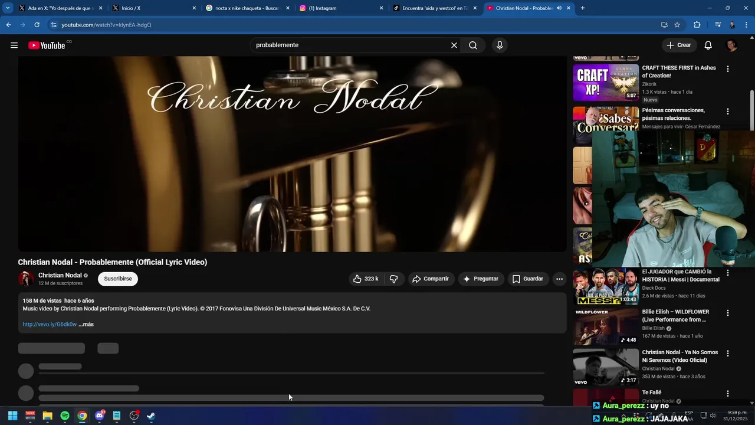This screenshot has width=755, height=425.
Task: Open File Explorer from the taskbar
Action: pyautogui.click(x=47, y=416)
